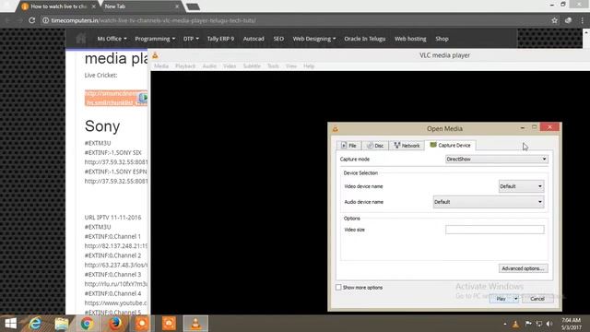Switch to the Disc tab
590x332 pixels.
375,146
